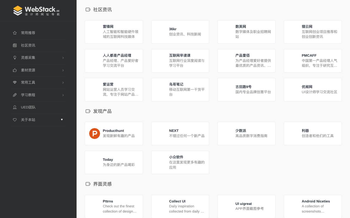Click the star icon beside 常用推荐
The height and width of the screenshot is (218, 350).
click(15, 33)
